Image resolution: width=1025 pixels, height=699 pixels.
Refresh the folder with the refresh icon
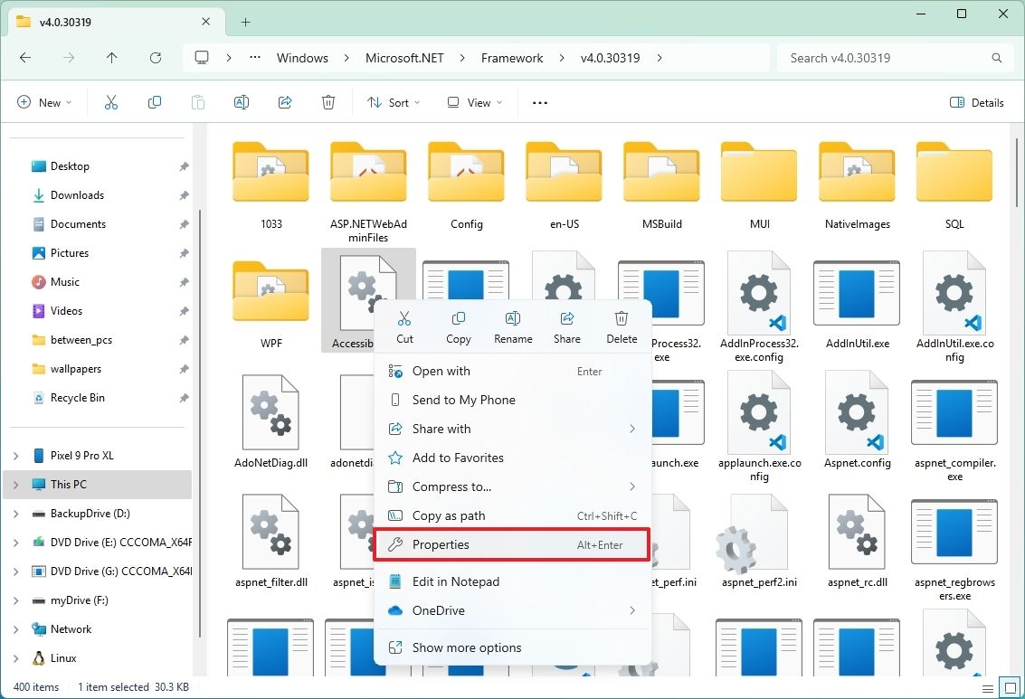coord(155,57)
